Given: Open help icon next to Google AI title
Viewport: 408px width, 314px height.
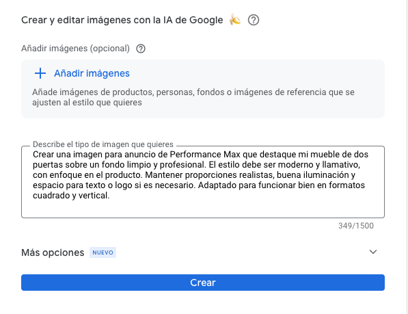Looking at the screenshot, I should pyautogui.click(x=253, y=20).
